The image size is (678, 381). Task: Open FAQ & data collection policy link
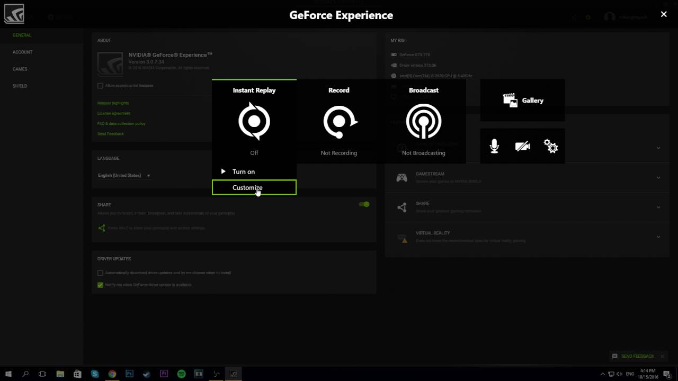(x=121, y=123)
